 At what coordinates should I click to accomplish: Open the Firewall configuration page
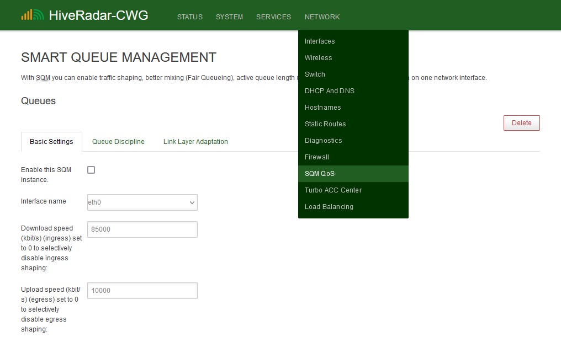click(x=316, y=157)
